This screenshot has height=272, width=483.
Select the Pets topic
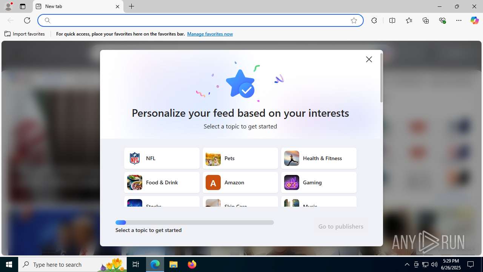[240, 158]
